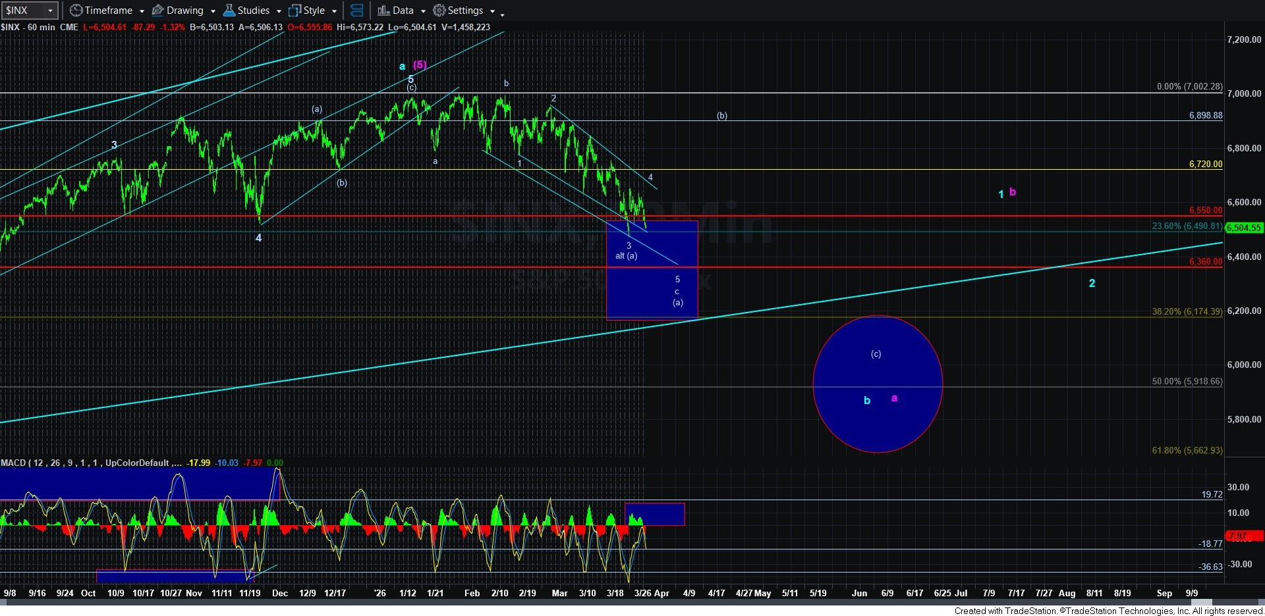Expand the Style dropdown arrow
This screenshot has height=616, width=1265.
tap(334, 11)
